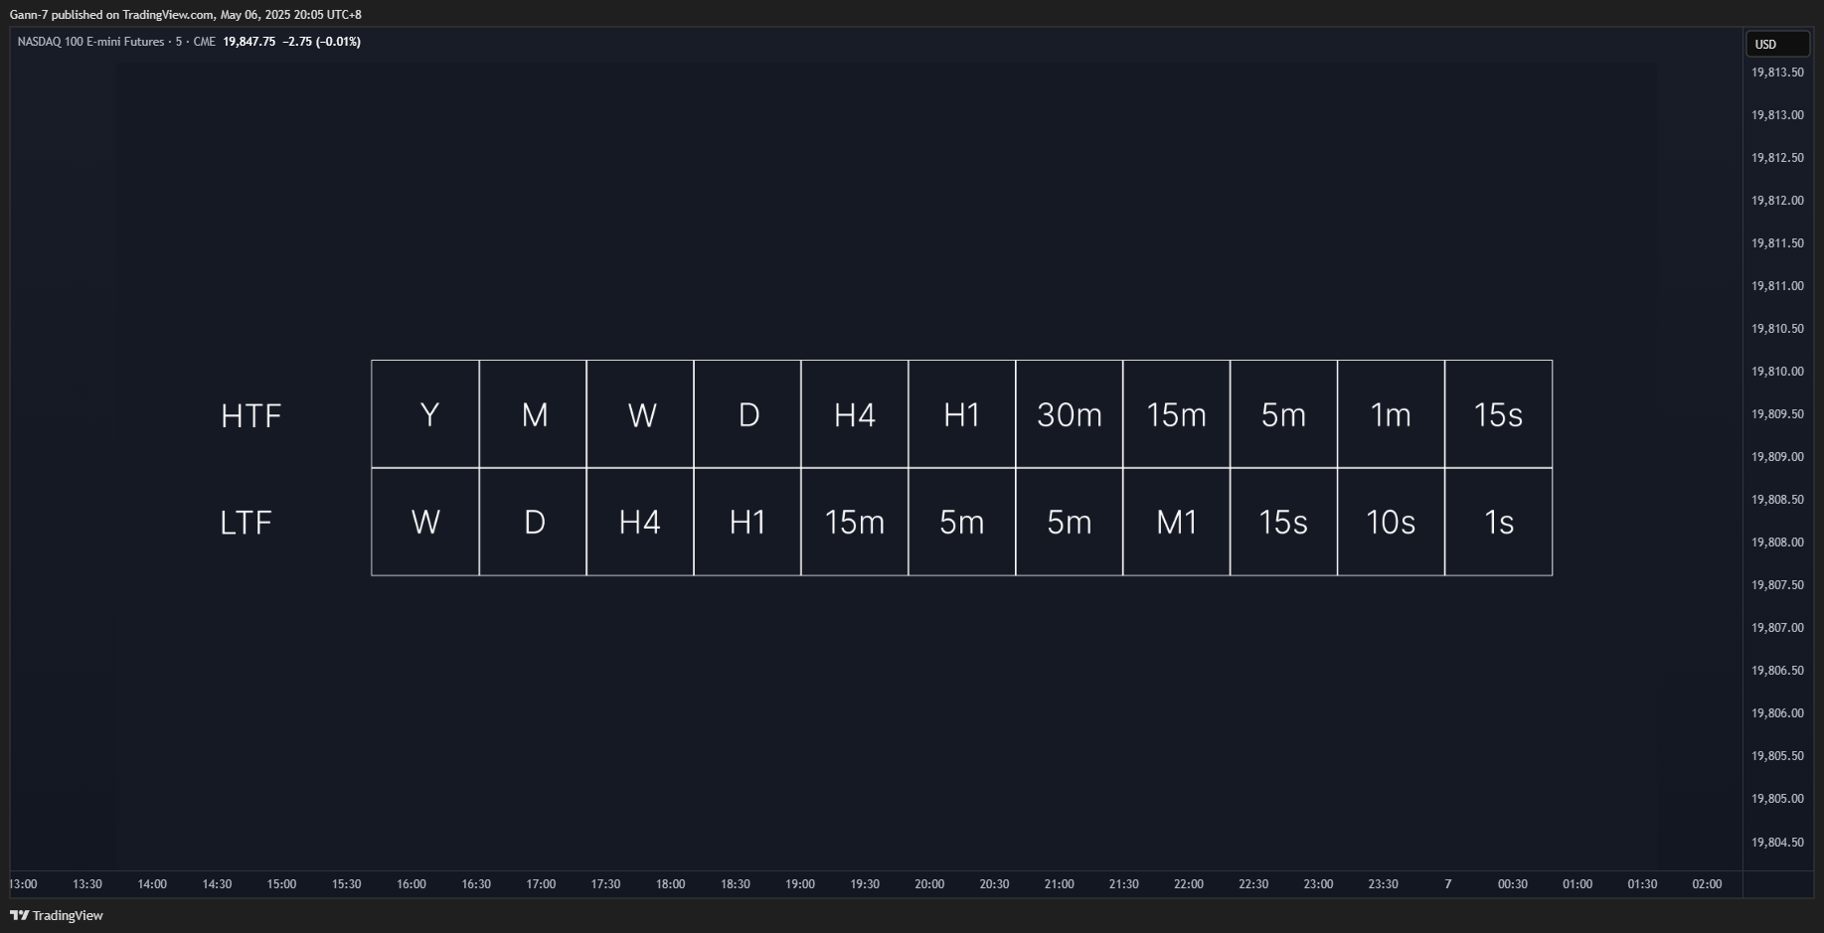This screenshot has width=1824, height=933.
Task: Select the 1s cell in LTF row
Action: [1499, 522]
